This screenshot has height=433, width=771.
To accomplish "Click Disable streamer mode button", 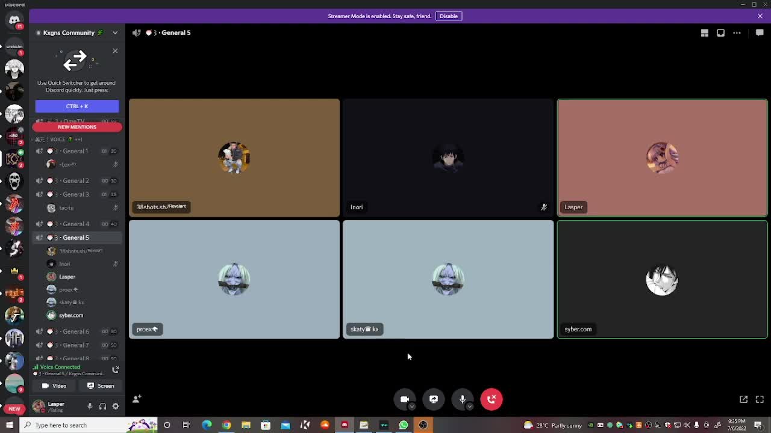I will tap(448, 16).
